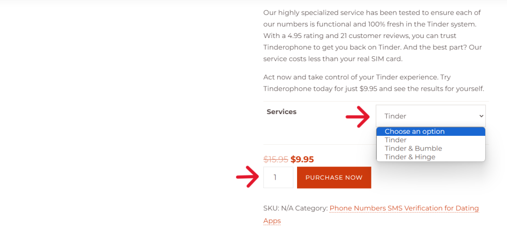This screenshot has height=238, width=507.
Task: Pick the plain Tinder option from the list
Action: point(396,140)
